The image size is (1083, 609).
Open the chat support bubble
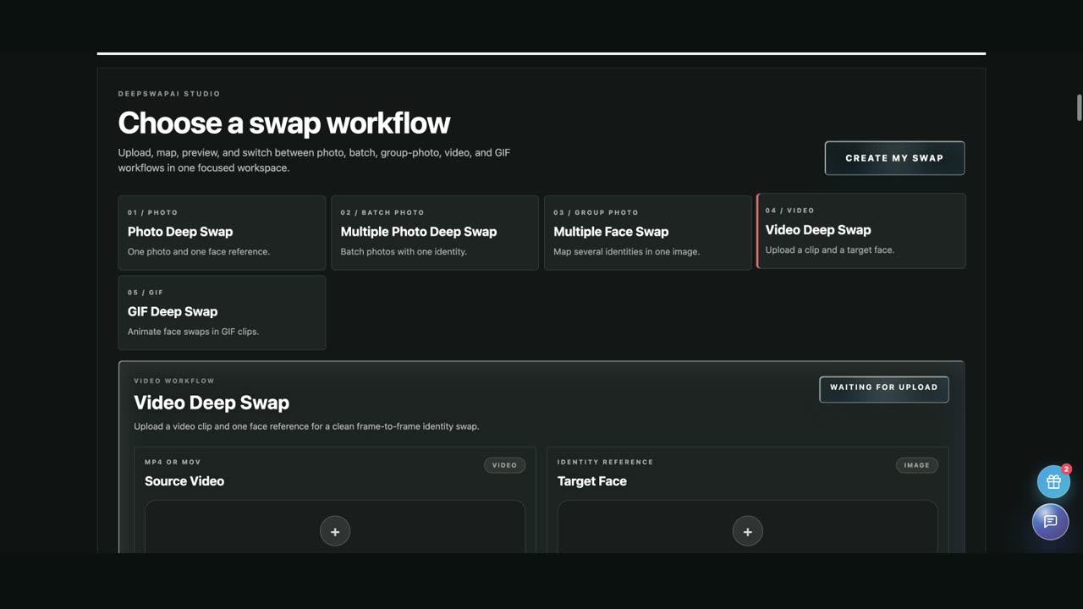1050,522
